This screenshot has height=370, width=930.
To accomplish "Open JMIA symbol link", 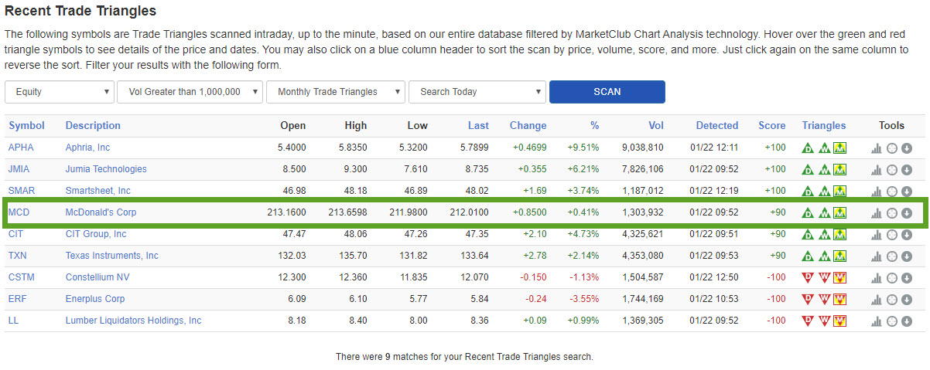I will click(19, 169).
